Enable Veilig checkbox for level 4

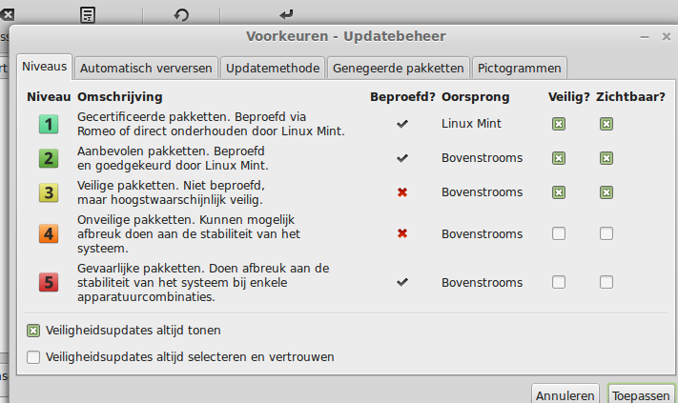click(559, 233)
